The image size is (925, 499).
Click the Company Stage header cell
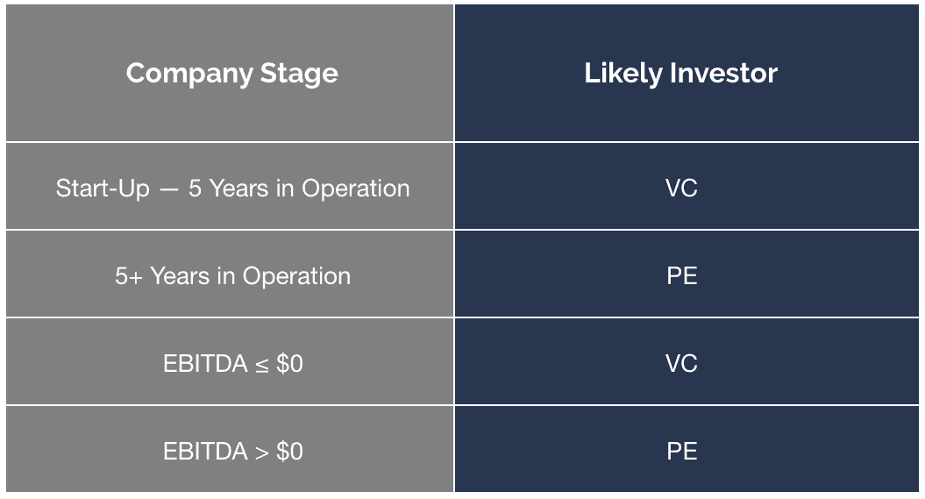pyautogui.click(x=230, y=73)
